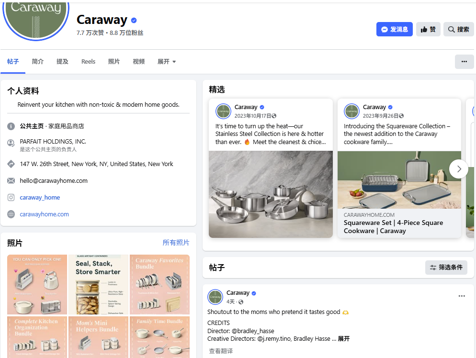Click 查看翻译 see translation link
Screen dimensions: 476x358
tap(221, 351)
